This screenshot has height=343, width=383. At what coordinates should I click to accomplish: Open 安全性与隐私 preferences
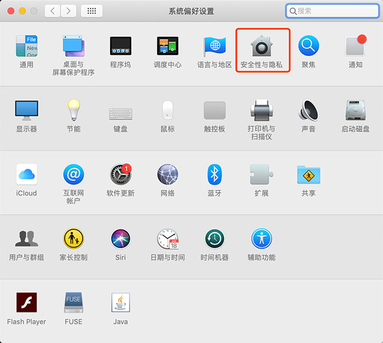(262, 47)
